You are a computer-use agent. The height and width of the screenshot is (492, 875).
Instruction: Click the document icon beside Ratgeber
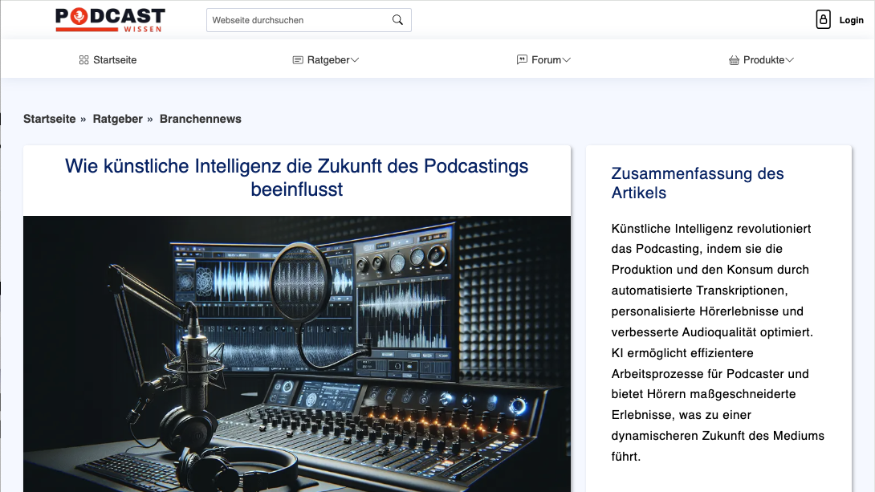pyautogui.click(x=297, y=59)
